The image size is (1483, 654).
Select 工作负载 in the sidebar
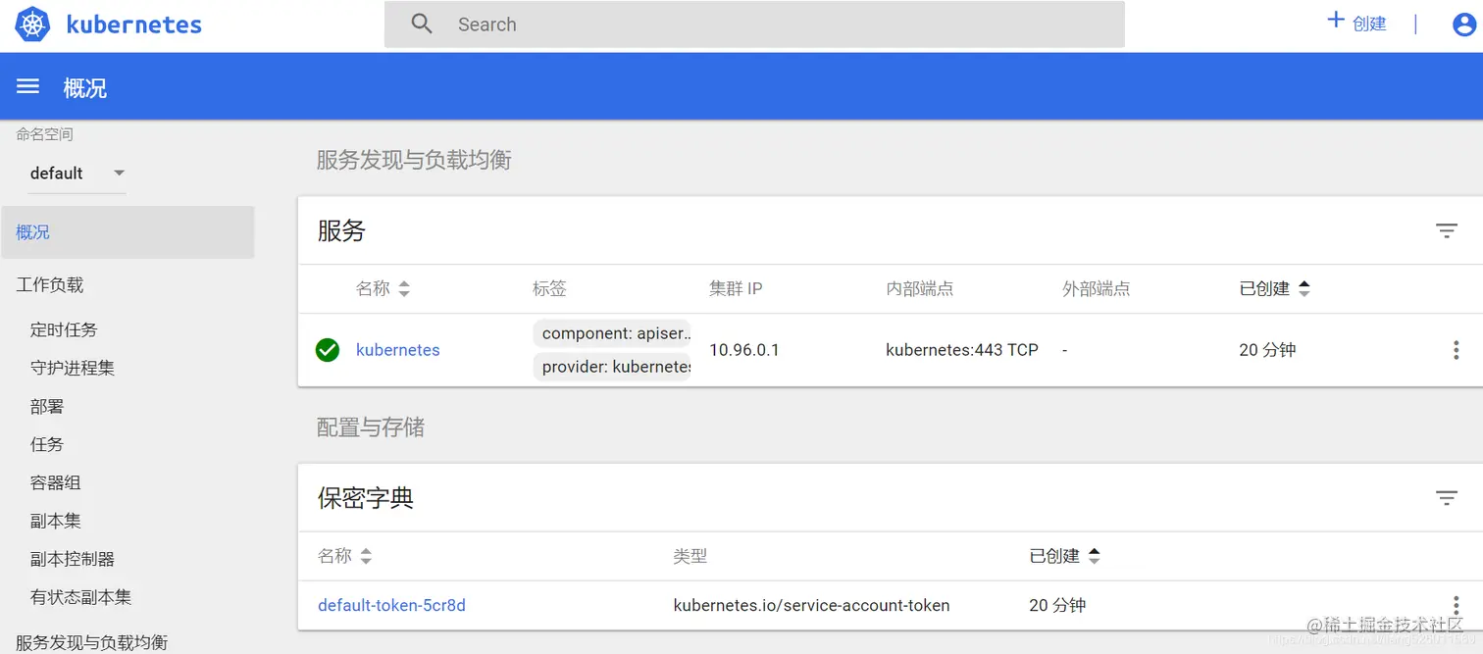tap(50, 285)
